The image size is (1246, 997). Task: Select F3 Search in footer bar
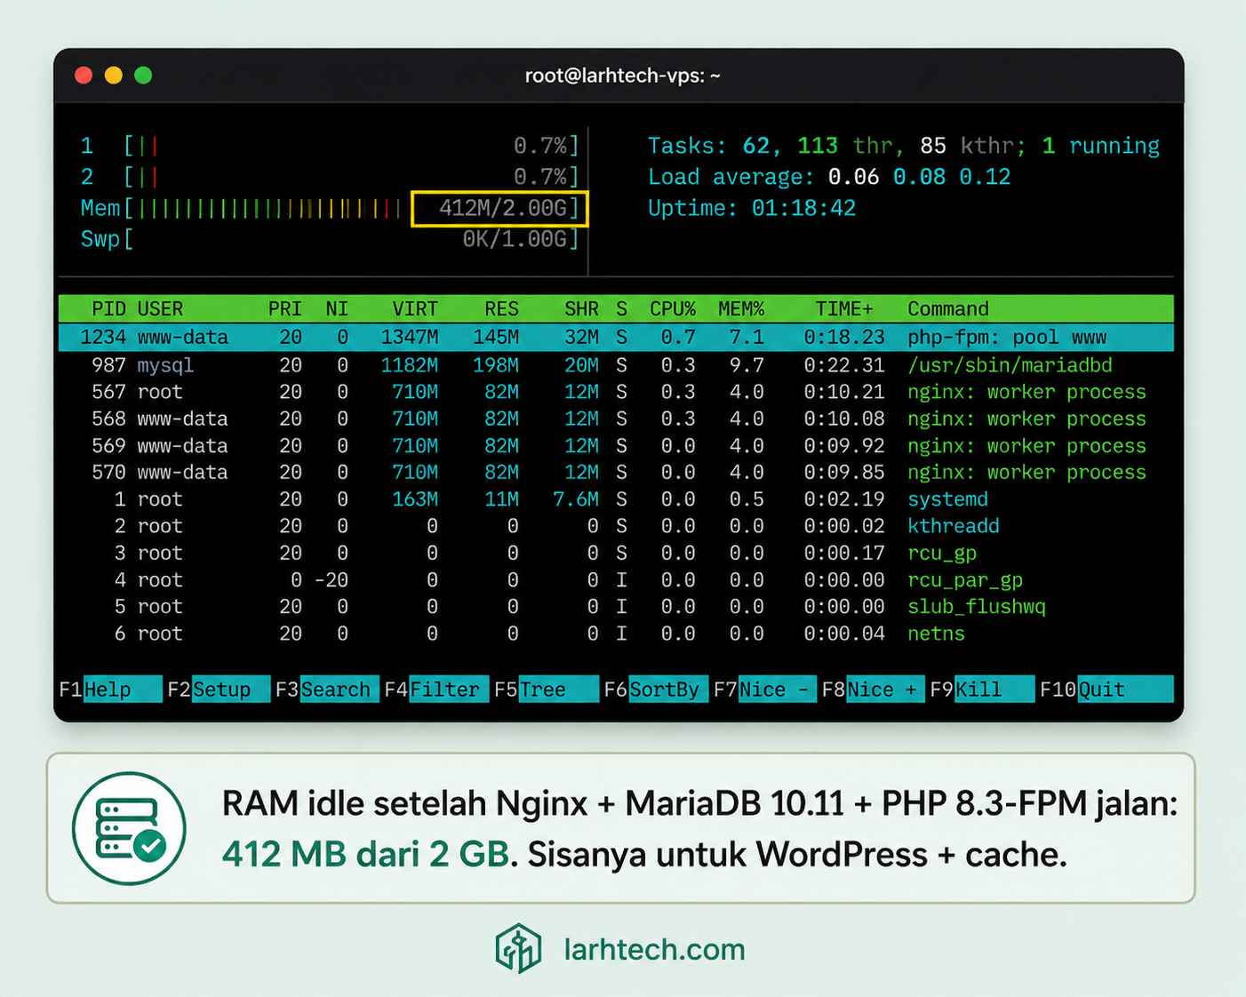[326, 690]
